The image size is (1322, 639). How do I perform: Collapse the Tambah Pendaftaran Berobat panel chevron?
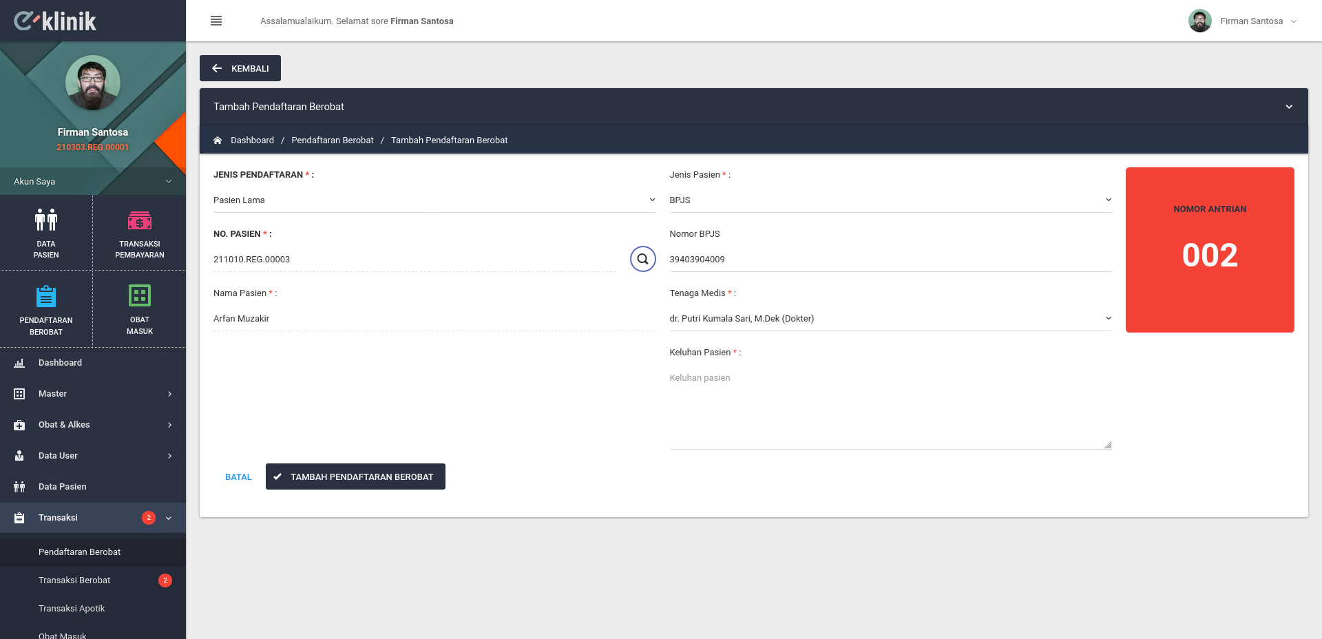click(x=1289, y=107)
